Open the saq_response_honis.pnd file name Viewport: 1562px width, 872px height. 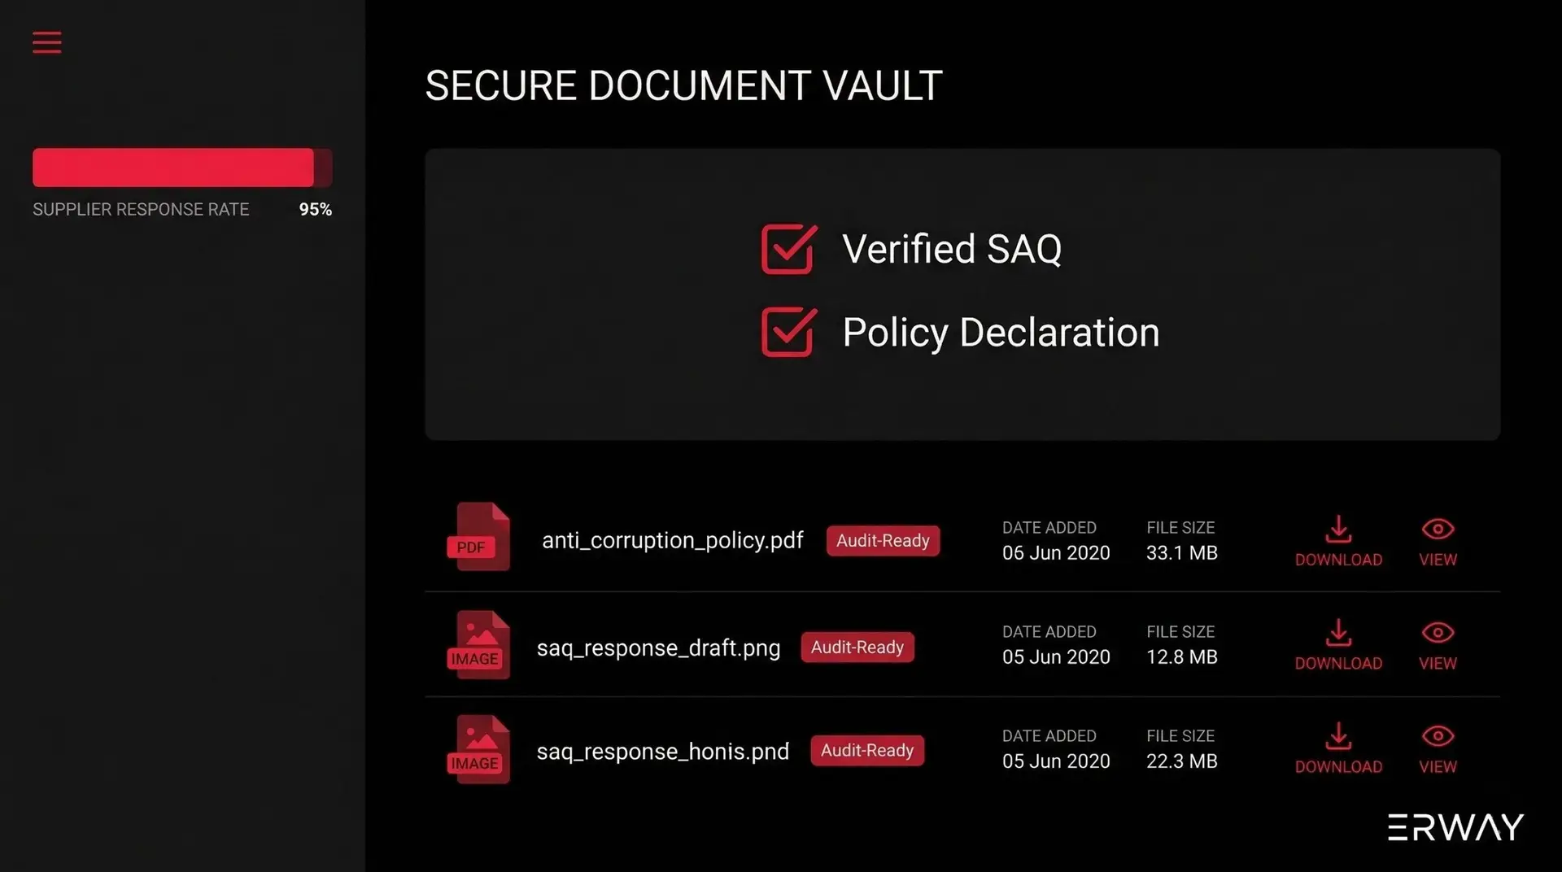pos(662,751)
